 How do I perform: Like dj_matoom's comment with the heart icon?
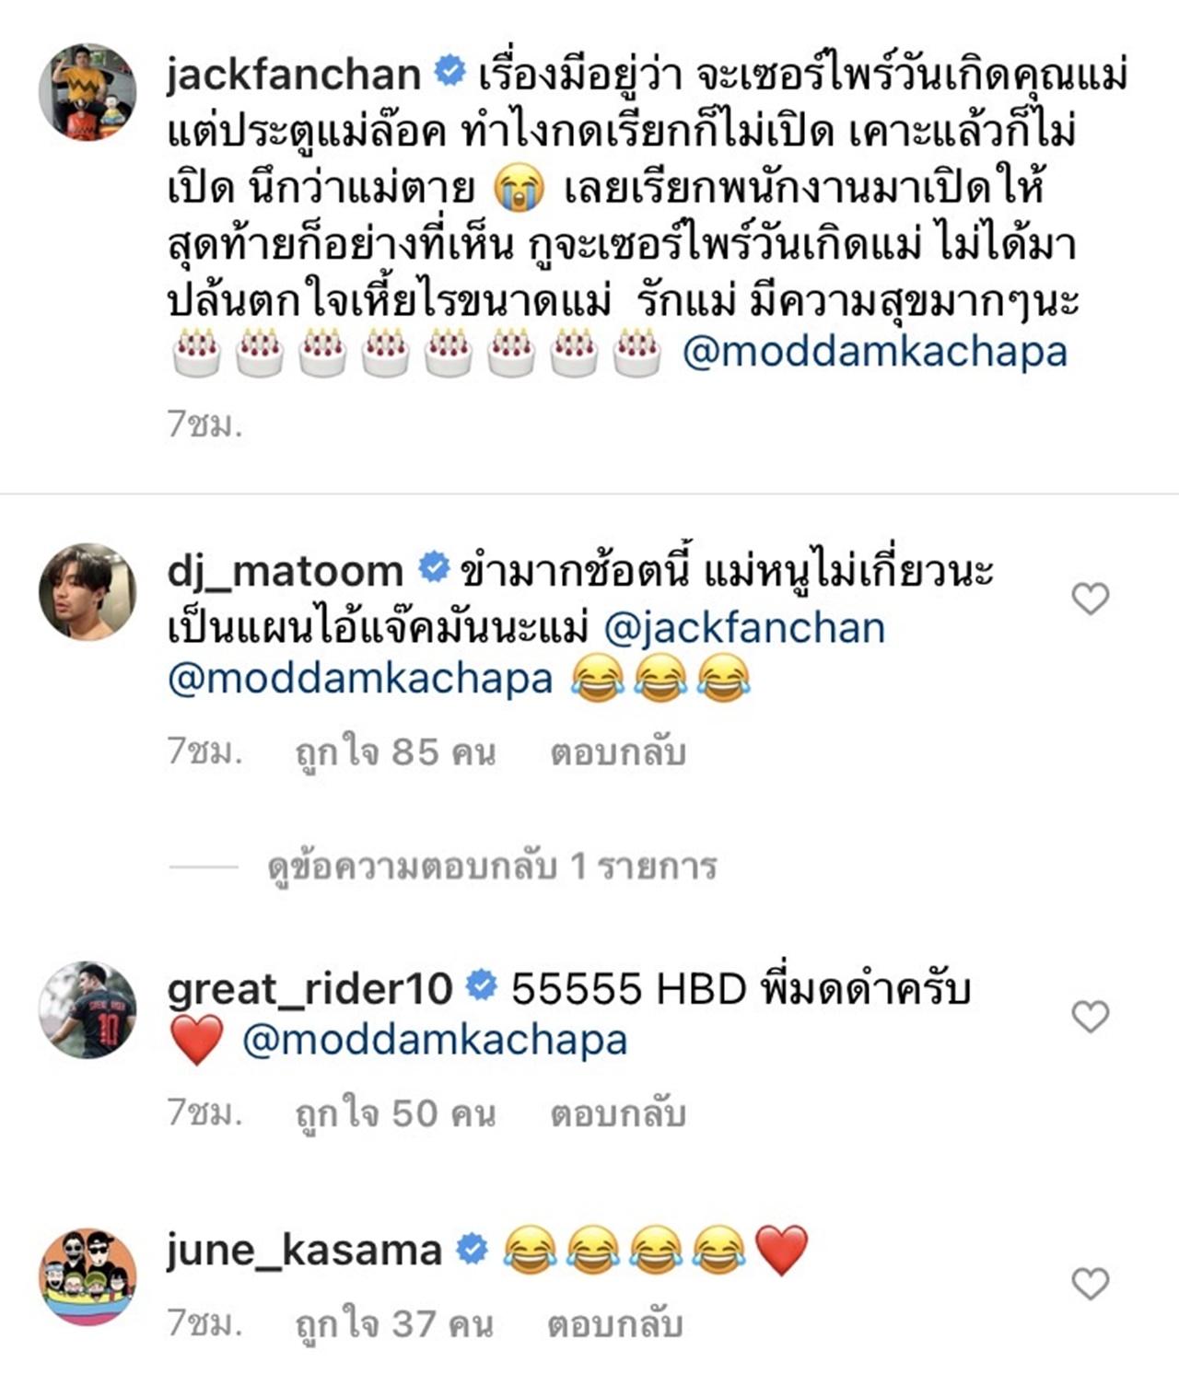[1091, 600]
